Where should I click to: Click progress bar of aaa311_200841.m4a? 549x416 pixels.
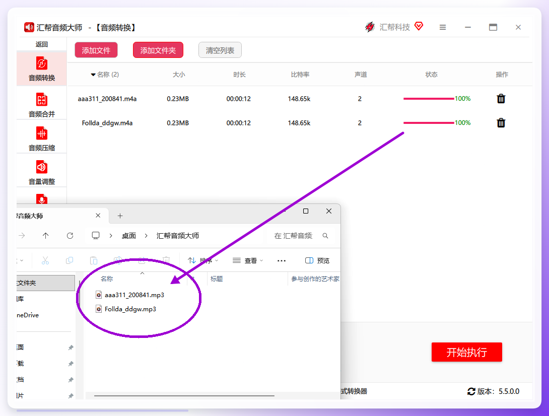[429, 99]
